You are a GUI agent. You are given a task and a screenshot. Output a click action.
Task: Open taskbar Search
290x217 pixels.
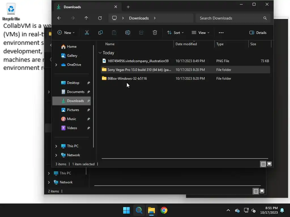(139, 210)
